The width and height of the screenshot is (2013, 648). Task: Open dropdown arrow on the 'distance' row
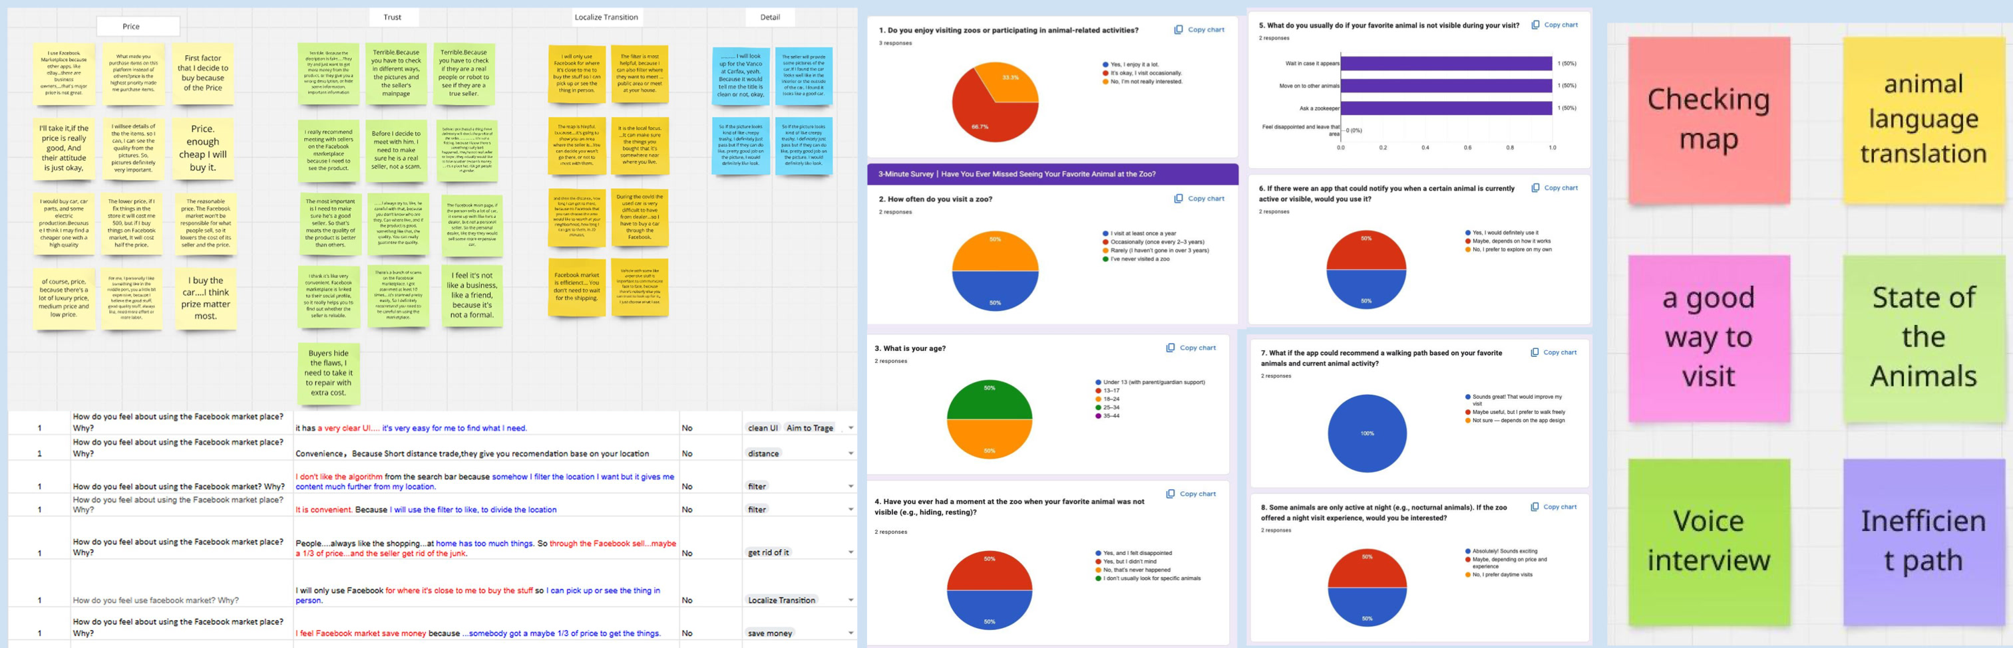tap(851, 453)
